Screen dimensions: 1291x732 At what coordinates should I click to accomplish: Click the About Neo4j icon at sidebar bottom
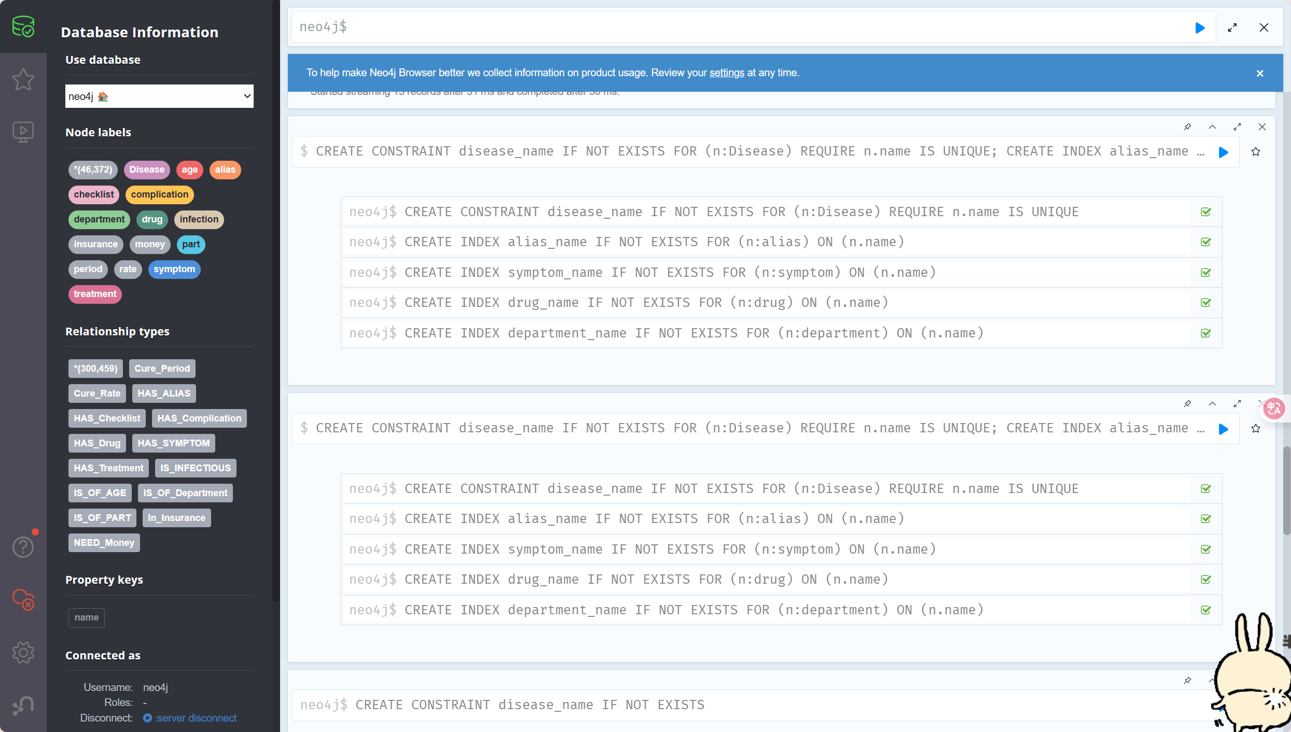pos(23,705)
